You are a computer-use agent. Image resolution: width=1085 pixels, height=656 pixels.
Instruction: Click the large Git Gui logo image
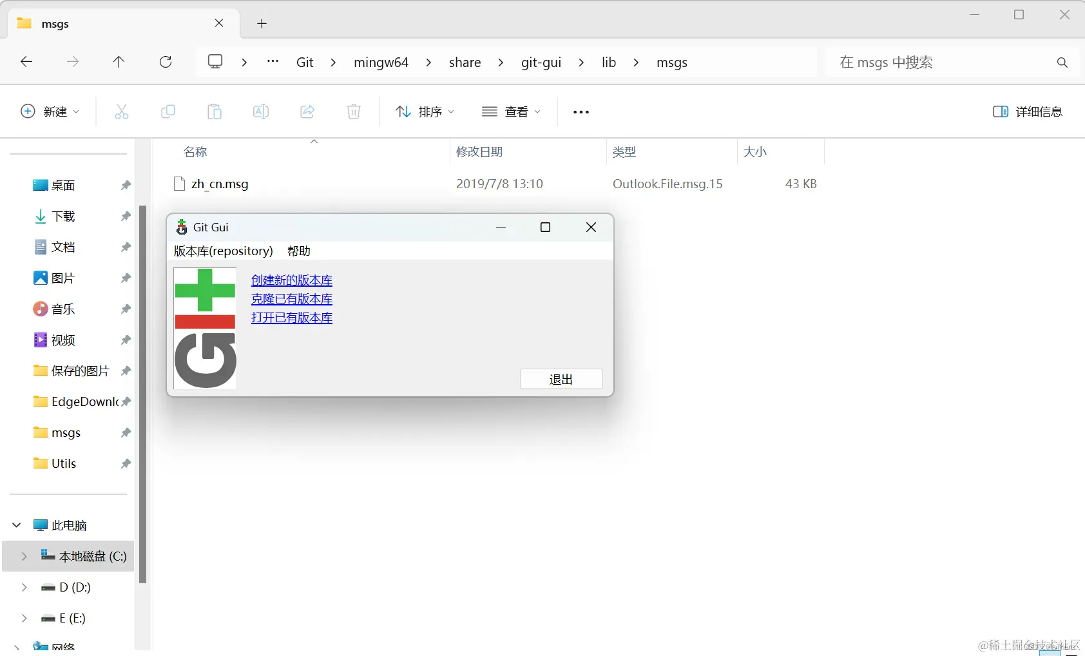[206, 328]
